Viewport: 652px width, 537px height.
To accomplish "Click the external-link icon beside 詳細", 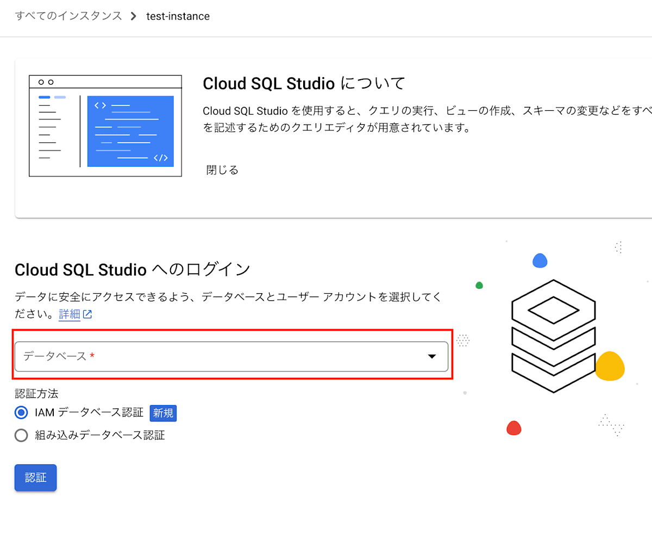I will [x=87, y=314].
